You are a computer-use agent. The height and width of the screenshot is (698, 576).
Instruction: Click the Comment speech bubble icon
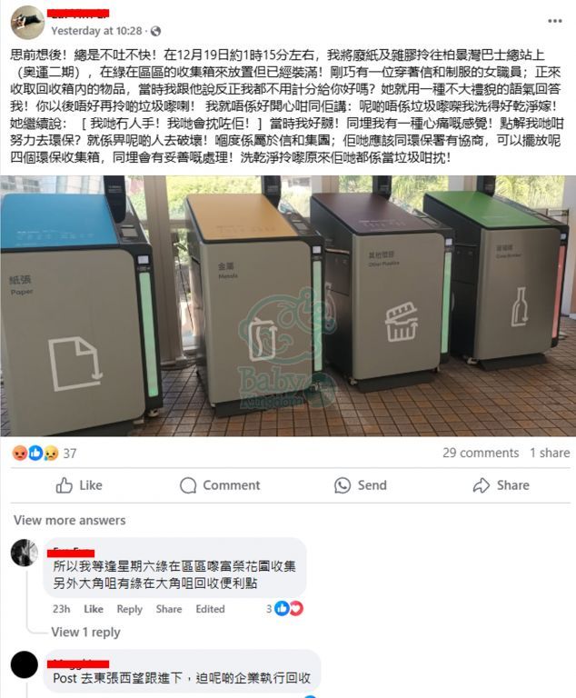tap(188, 485)
